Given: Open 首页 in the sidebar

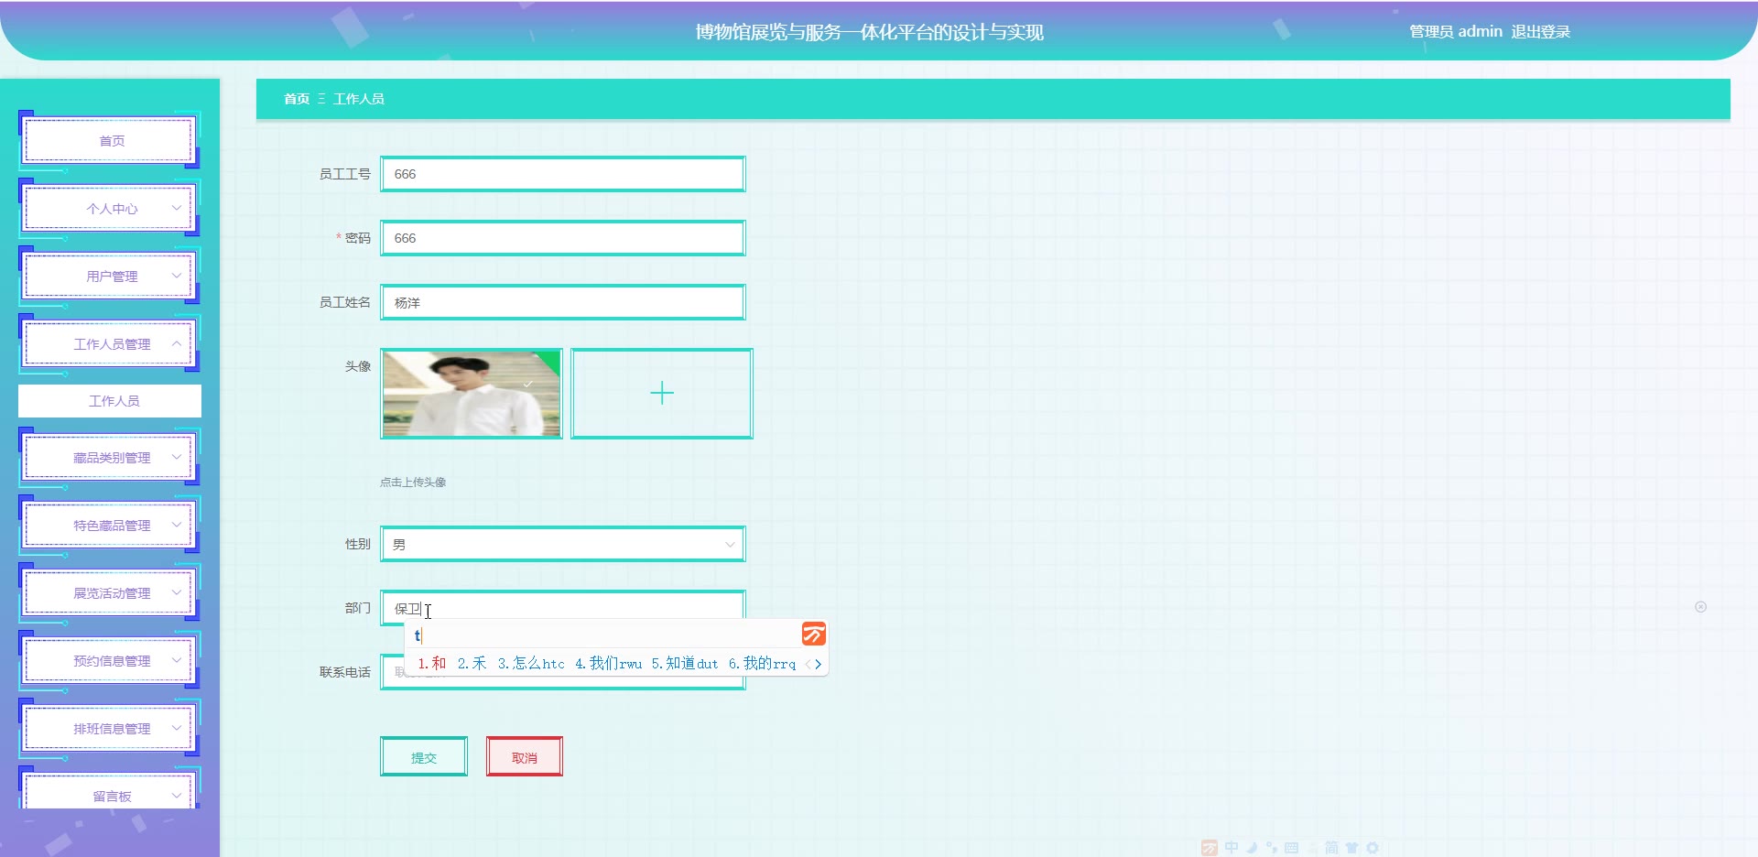Looking at the screenshot, I should [x=109, y=141].
